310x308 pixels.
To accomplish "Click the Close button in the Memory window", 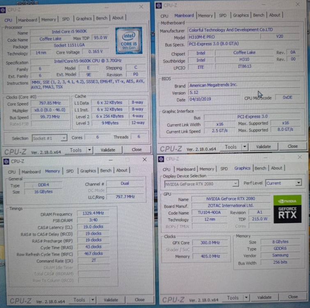I will [140, 300].
